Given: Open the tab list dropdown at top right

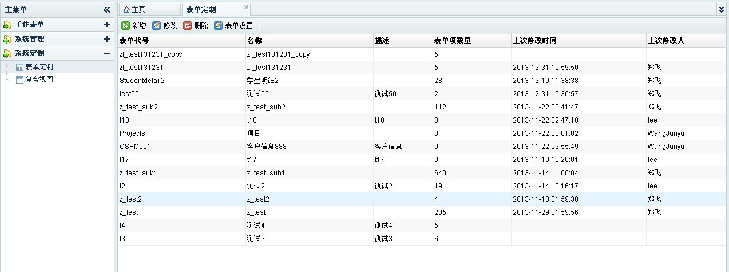Looking at the screenshot, I should click(x=721, y=10).
